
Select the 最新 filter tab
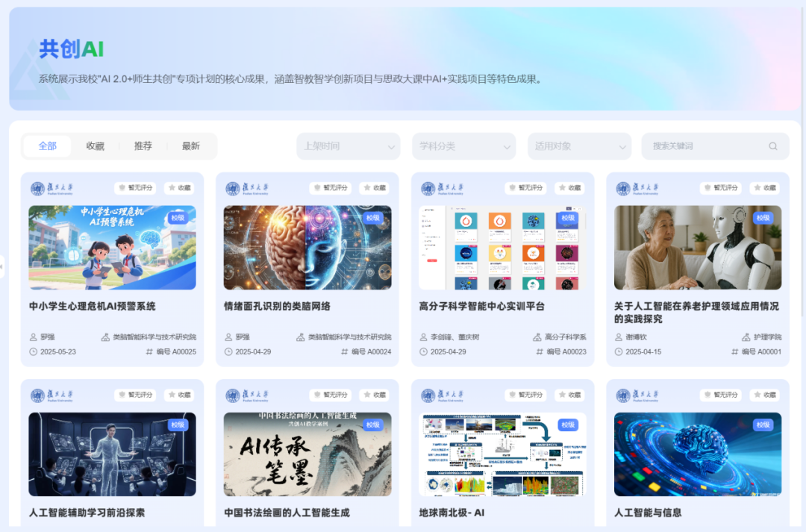[x=190, y=145]
